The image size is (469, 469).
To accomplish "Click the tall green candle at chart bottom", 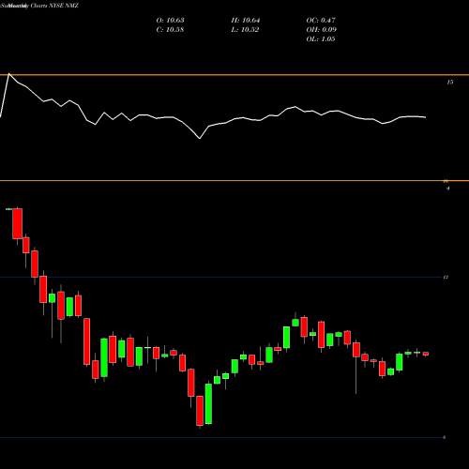I will pos(208,403).
